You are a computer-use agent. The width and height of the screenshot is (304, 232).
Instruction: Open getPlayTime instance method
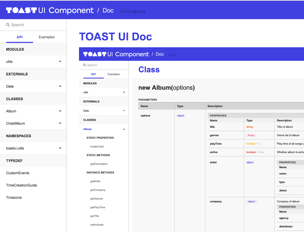98,207
